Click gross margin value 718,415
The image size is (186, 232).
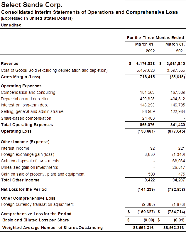pyautogui.click(x=147, y=77)
